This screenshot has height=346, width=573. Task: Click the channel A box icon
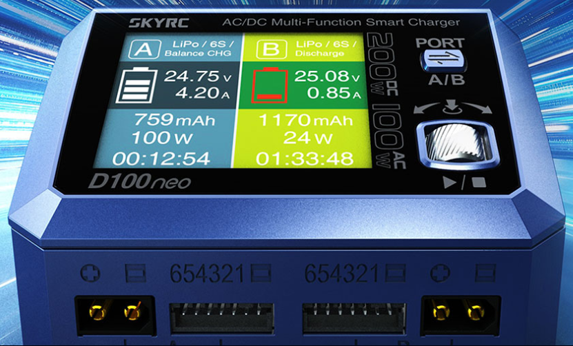coord(145,49)
